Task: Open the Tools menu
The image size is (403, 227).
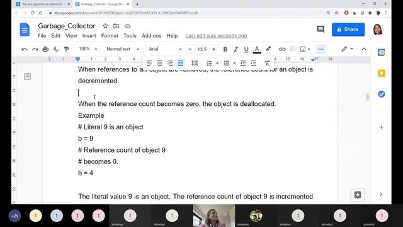Action: tap(130, 36)
